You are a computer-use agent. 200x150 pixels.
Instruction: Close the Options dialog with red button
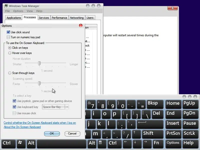(x=81, y=25)
